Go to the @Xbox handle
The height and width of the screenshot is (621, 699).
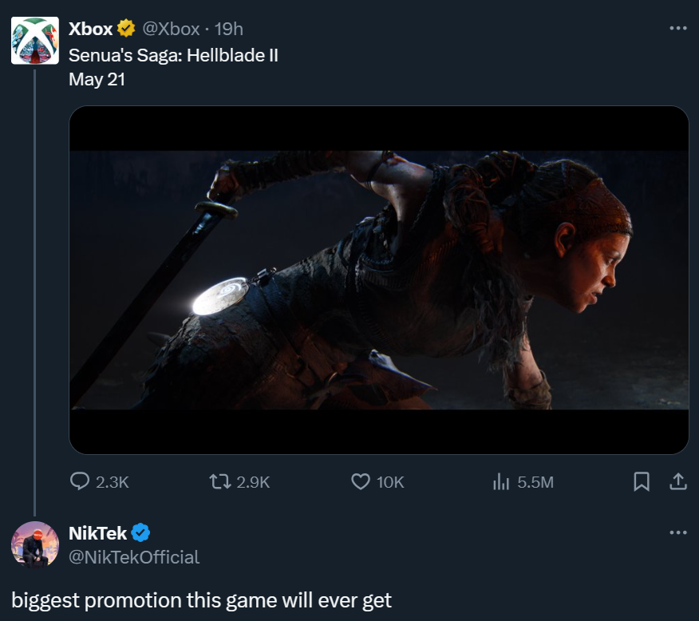171,29
